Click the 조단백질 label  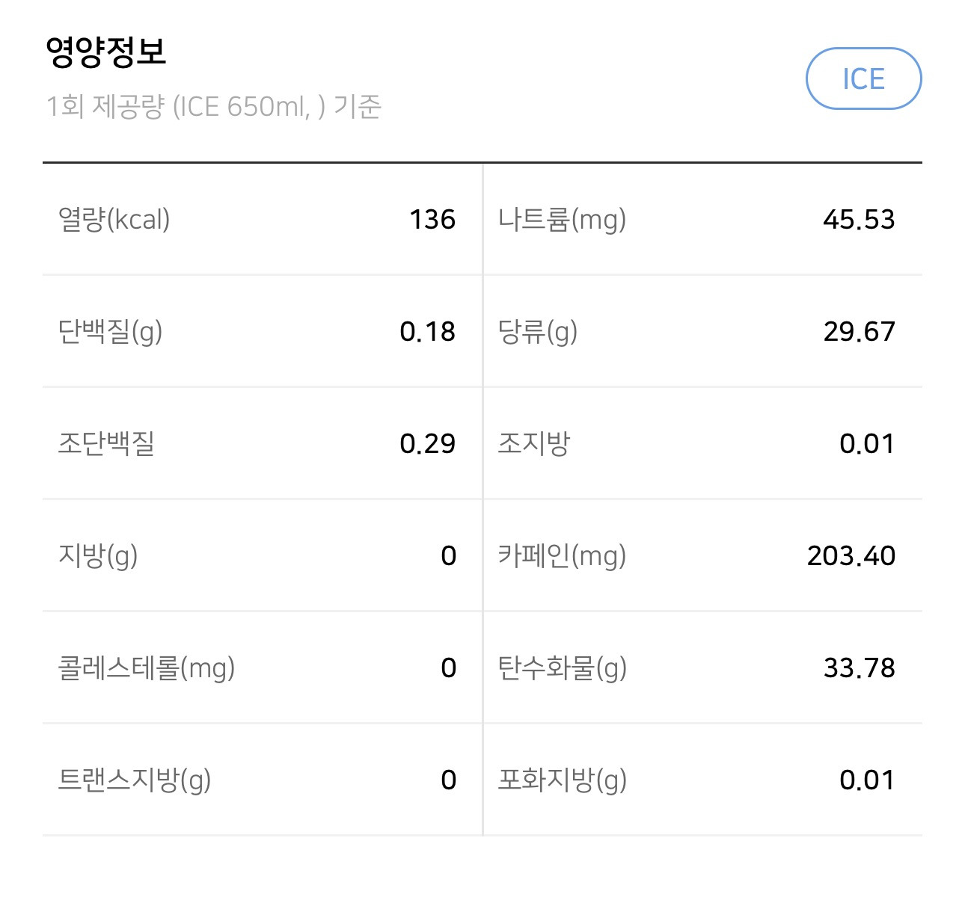(106, 443)
